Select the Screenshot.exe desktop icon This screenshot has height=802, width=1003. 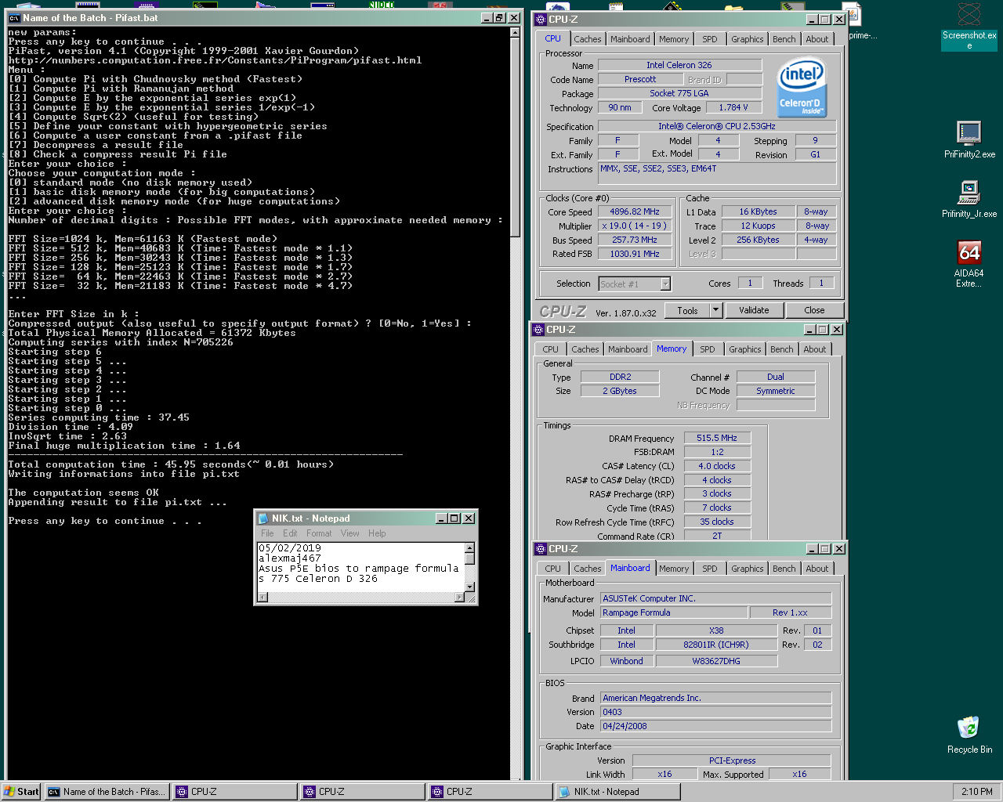click(x=969, y=26)
